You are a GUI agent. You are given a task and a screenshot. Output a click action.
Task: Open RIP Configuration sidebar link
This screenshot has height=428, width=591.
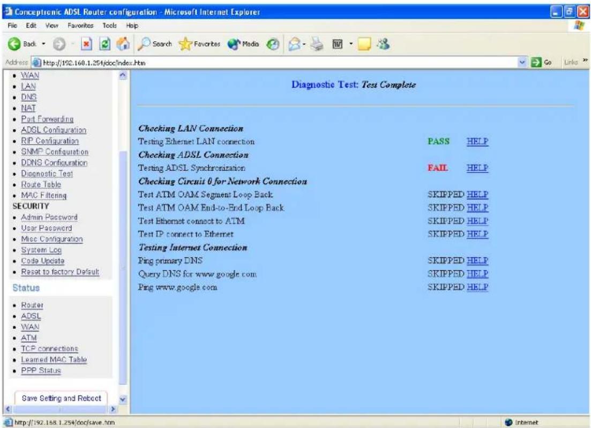tap(50, 141)
